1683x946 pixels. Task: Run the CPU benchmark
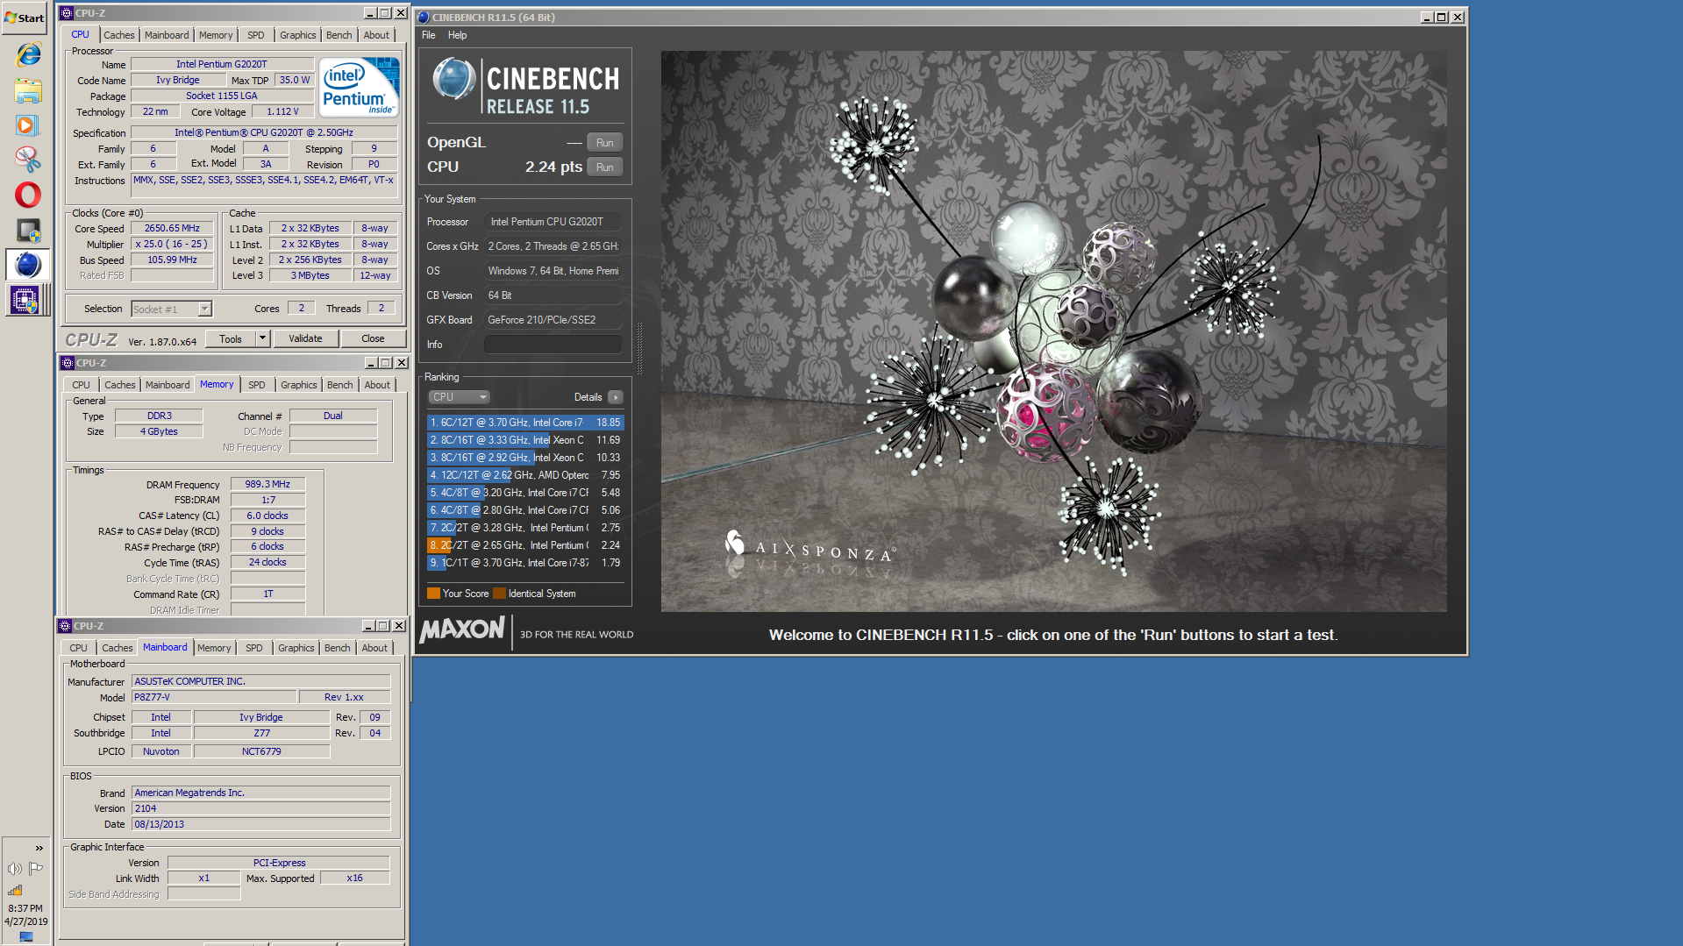(604, 167)
